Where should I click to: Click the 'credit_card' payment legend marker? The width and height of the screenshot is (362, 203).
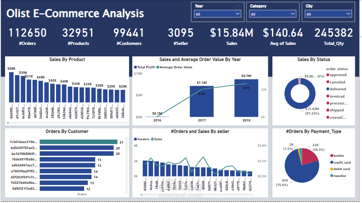pyautogui.click(x=332, y=162)
